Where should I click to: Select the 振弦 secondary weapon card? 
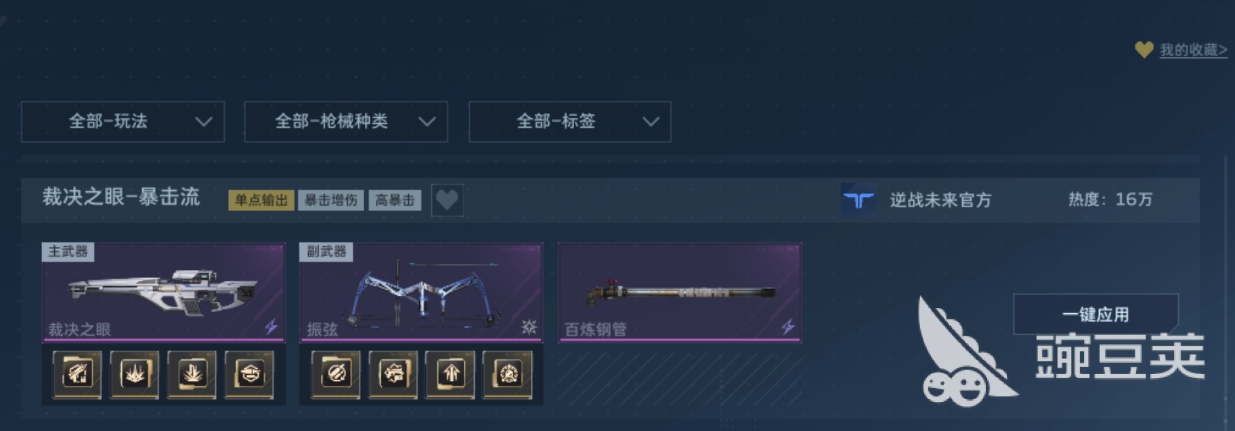coord(421,292)
